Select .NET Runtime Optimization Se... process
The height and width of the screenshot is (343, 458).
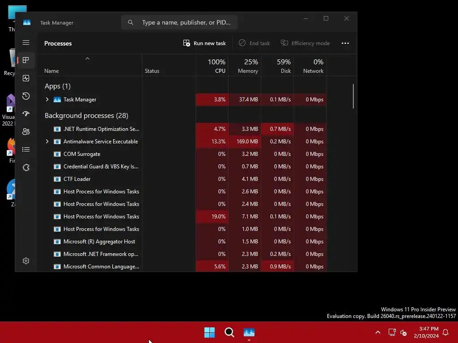coord(102,129)
